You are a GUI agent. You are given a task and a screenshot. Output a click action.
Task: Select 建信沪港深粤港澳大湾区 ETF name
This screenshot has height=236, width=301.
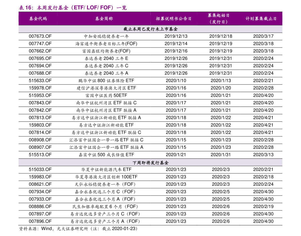click(x=106, y=88)
